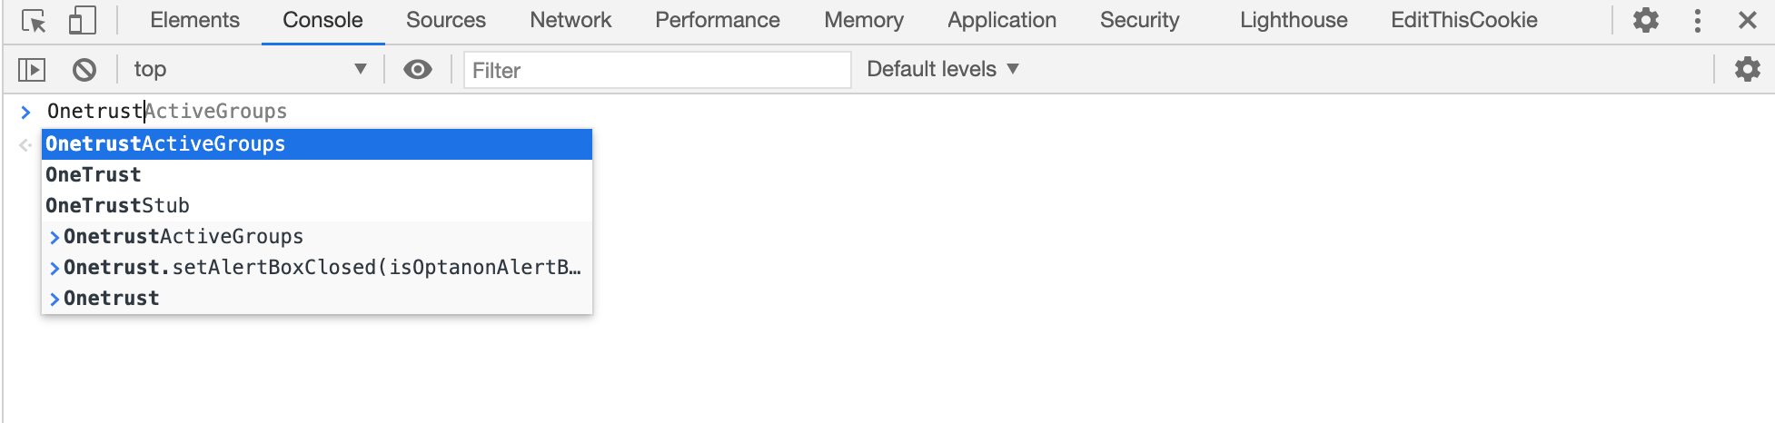Image resolution: width=1775 pixels, height=423 pixels.
Task: Switch to the Elements tab
Action: [x=194, y=20]
